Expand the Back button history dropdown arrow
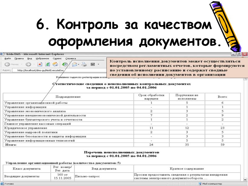 click(21, 64)
